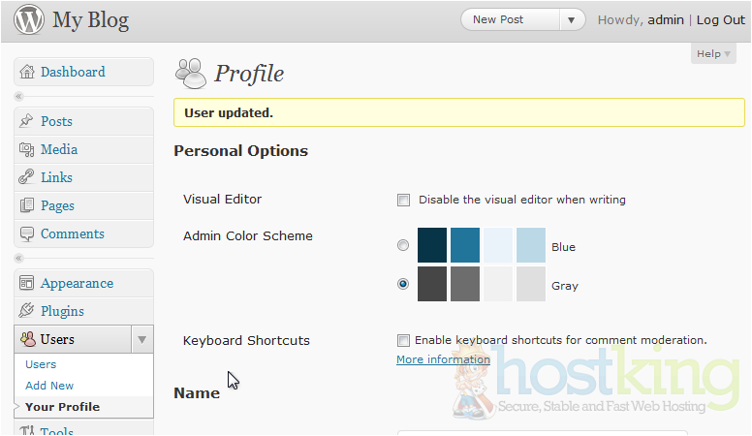The height and width of the screenshot is (436, 752).
Task: Collapse the Users menu arrow
Action: tap(141, 340)
